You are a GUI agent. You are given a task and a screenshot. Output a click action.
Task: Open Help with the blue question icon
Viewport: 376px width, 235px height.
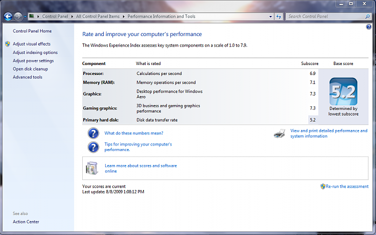click(x=368, y=27)
